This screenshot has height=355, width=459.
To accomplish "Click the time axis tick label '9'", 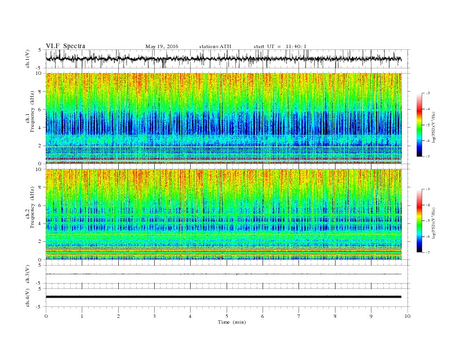I will (371, 316).
